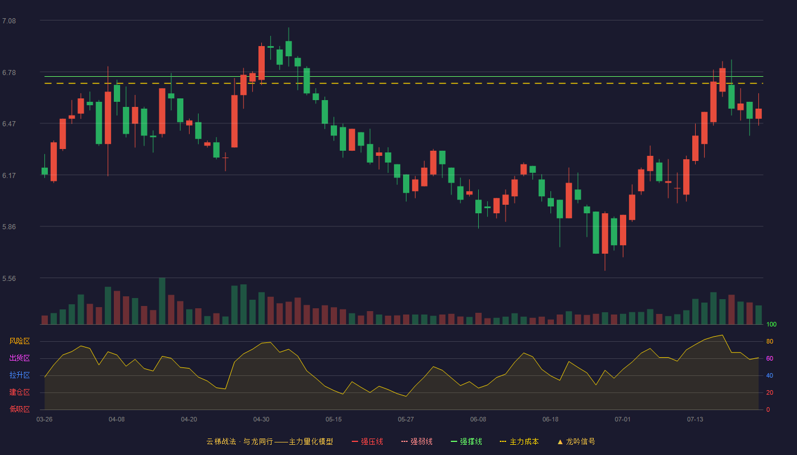Click the green horizontal support line
797x455 pixels.
tap(404, 76)
